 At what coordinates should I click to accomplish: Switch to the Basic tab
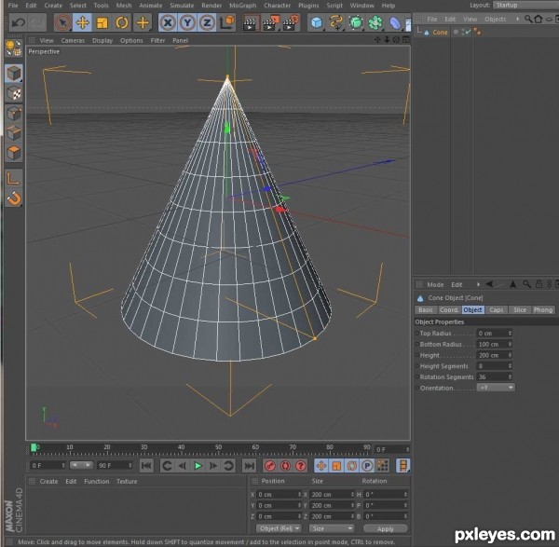[426, 310]
